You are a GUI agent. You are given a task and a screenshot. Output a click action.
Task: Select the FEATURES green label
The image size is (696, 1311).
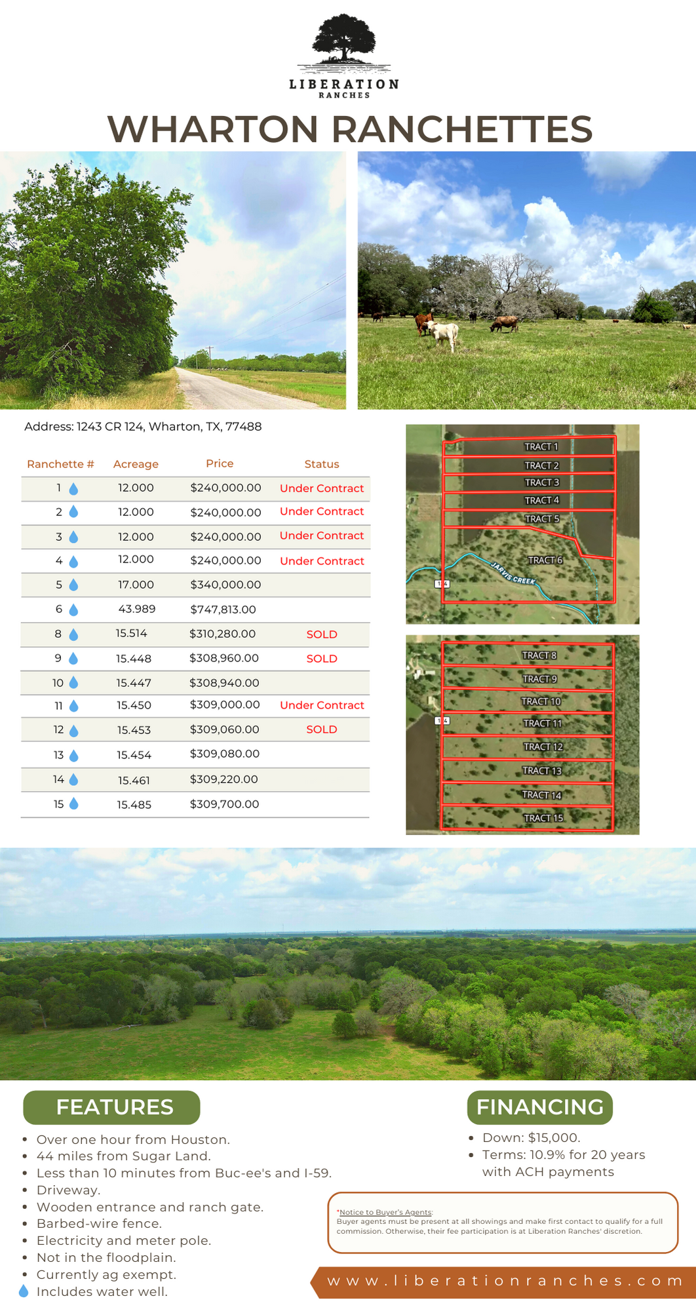112,1107
